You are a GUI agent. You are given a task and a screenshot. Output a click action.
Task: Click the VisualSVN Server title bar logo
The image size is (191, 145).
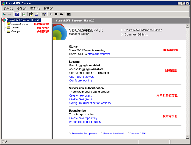point(4,3)
